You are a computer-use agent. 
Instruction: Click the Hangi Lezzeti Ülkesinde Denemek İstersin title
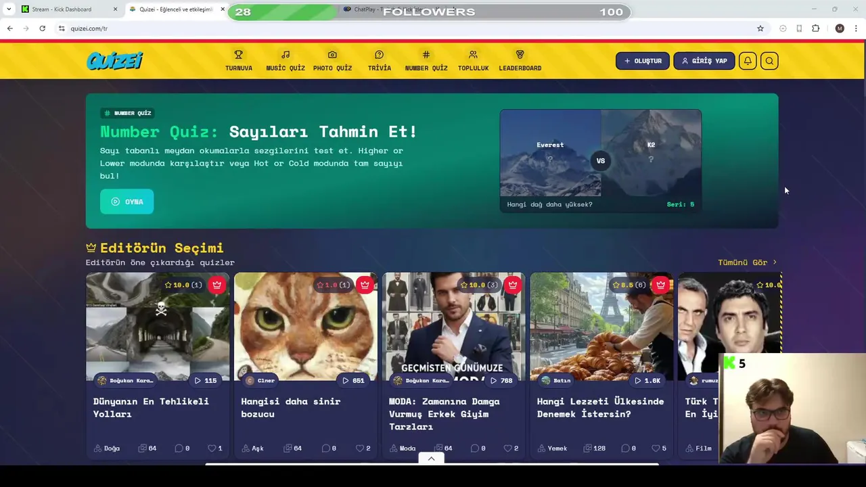coord(601,407)
